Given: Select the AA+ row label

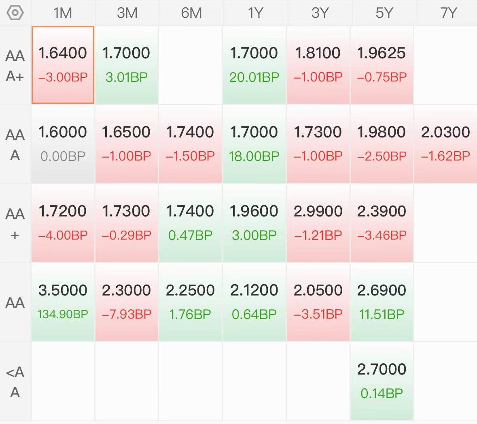Looking at the screenshot, I should [x=15, y=224].
